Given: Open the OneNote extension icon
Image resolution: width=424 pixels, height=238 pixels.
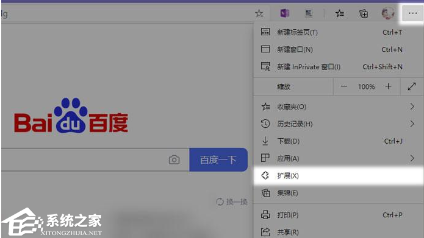Looking at the screenshot, I should coord(284,13).
